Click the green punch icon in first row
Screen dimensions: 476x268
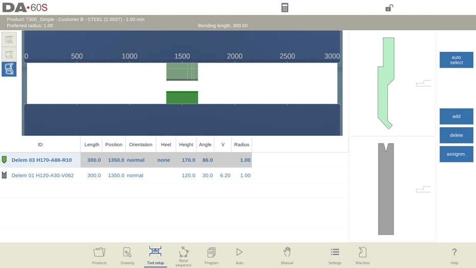click(x=5, y=160)
